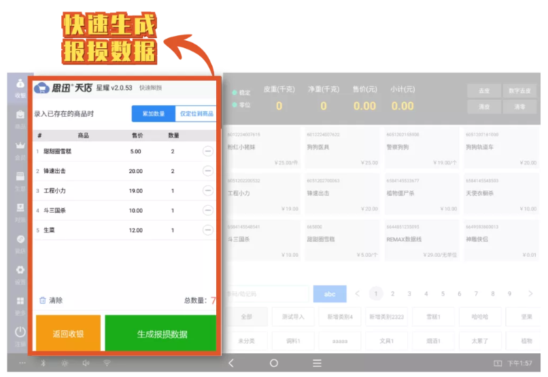The image size is (548, 377).
Task: Open the bottom-left three dots overflow menu
Action: tap(22, 363)
